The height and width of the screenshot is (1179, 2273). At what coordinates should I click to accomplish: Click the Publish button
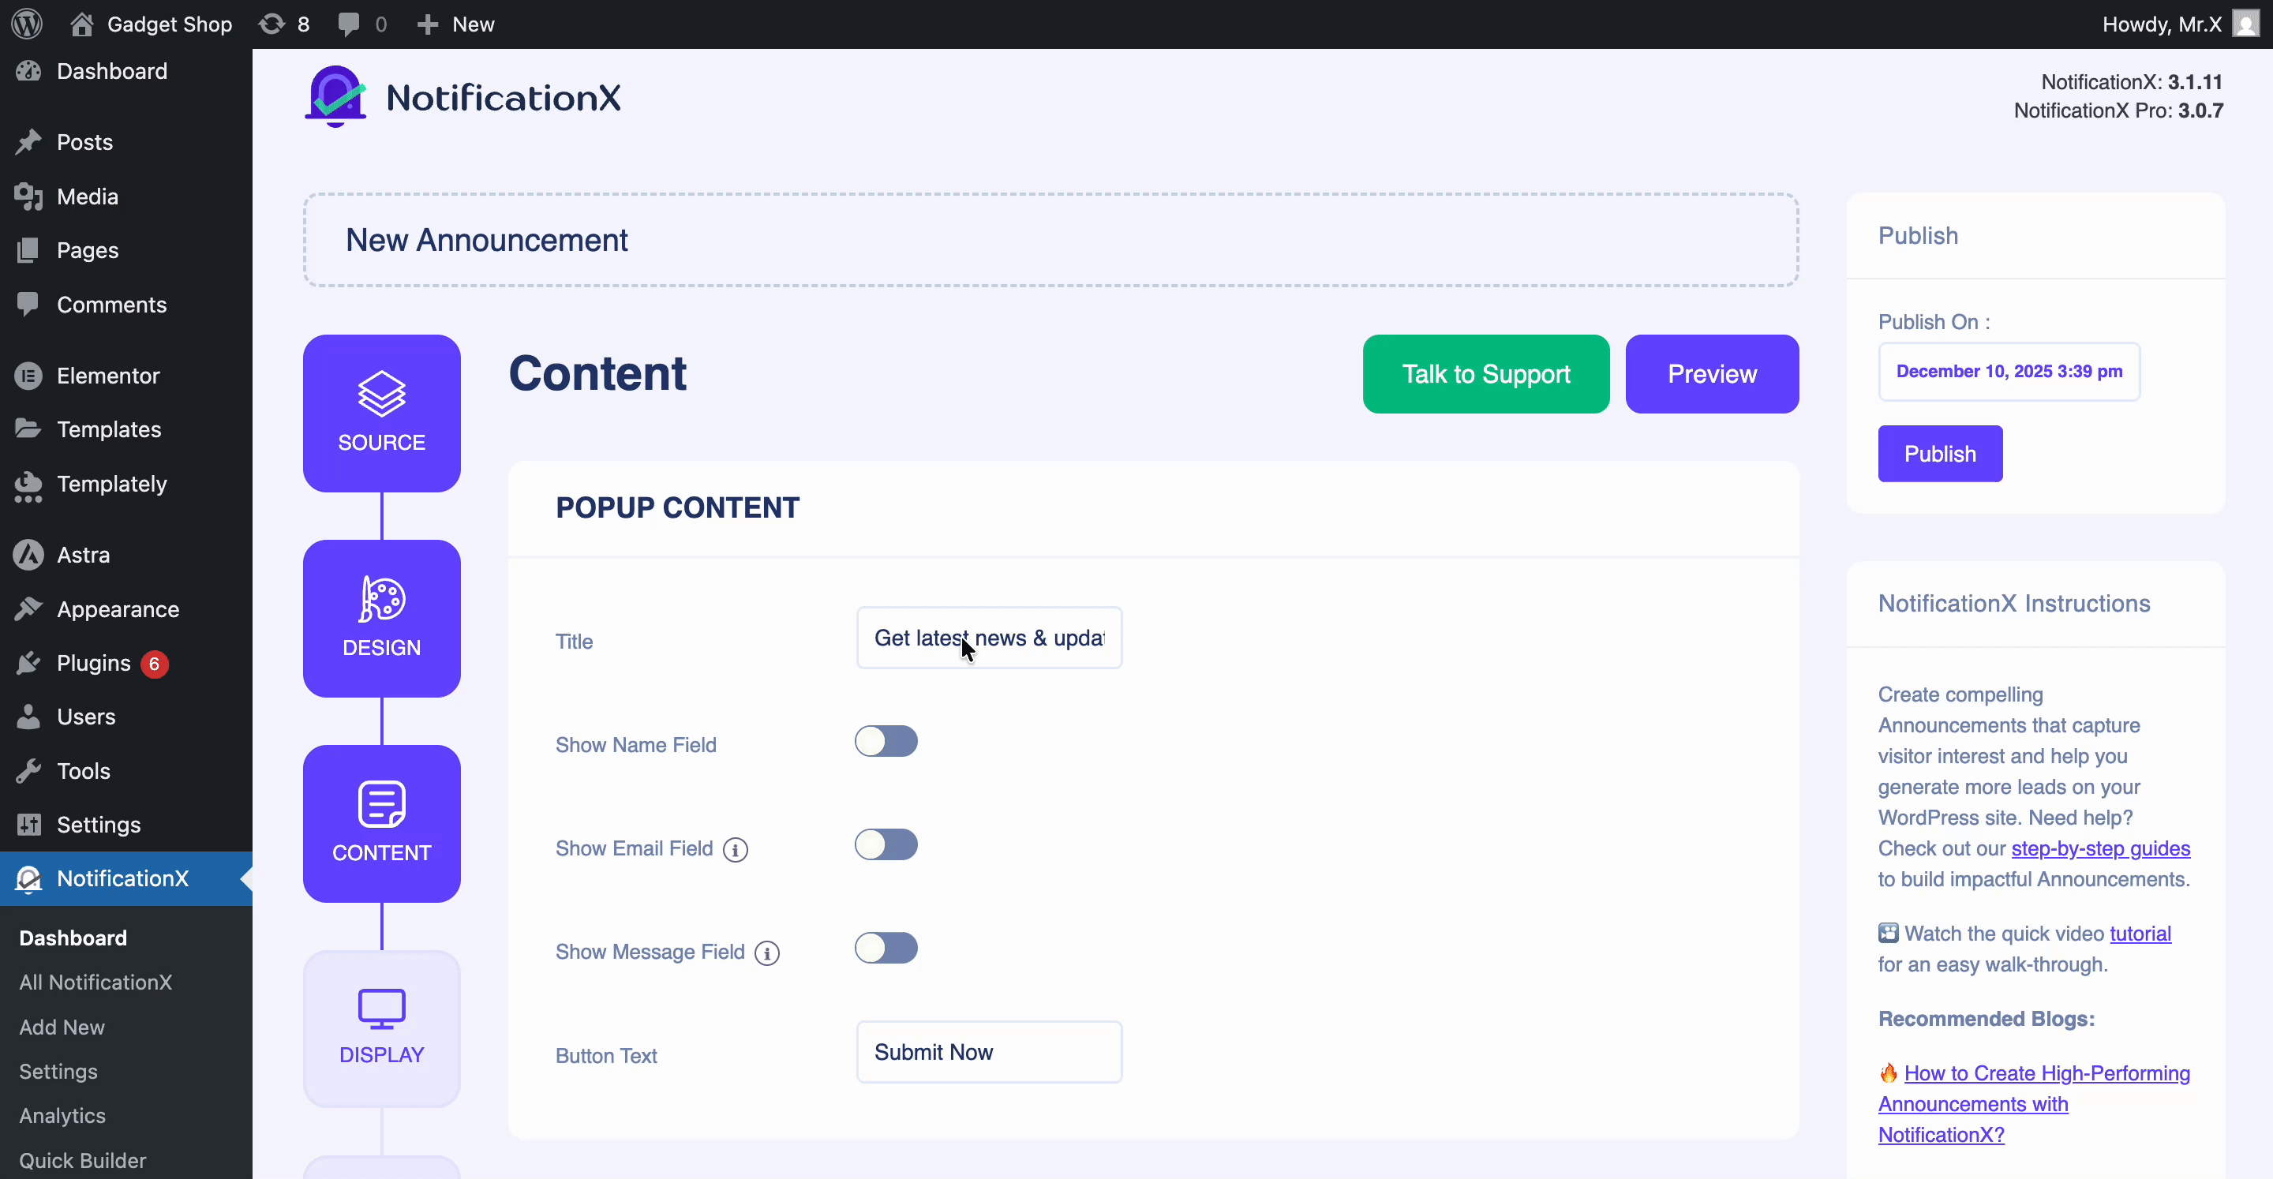click(1939, 454)
